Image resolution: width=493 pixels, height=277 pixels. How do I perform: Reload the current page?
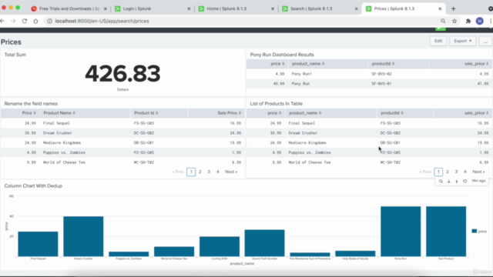point(25,21)
